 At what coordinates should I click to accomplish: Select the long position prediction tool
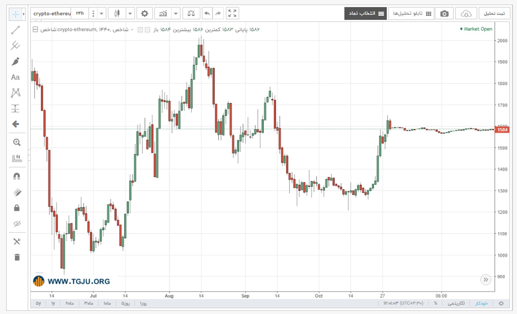tap(15, 108)
